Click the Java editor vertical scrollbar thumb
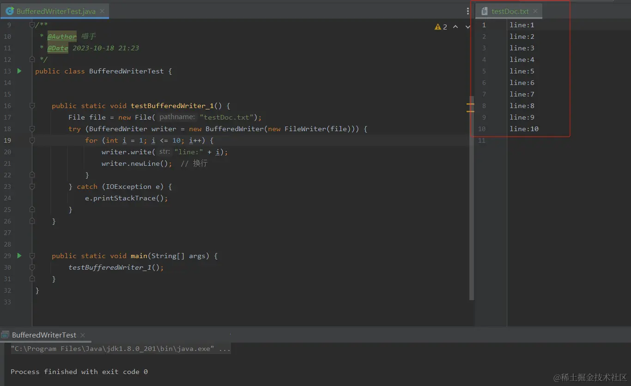Viewport: 631px width, 386px height. [472, 198]
